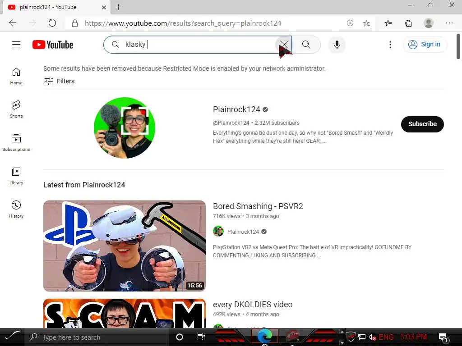Open Cortana circle on taskbar
462x346 pixels.
(180, 337)
